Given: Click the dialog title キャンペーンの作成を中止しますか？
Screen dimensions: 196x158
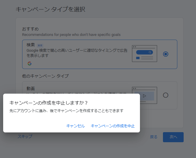Looking at the screenshot, I should 49,103.
